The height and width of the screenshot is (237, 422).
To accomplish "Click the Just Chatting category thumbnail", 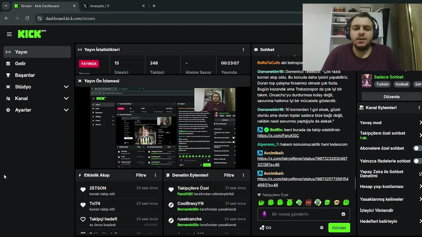I will click(x=367, y=81).
